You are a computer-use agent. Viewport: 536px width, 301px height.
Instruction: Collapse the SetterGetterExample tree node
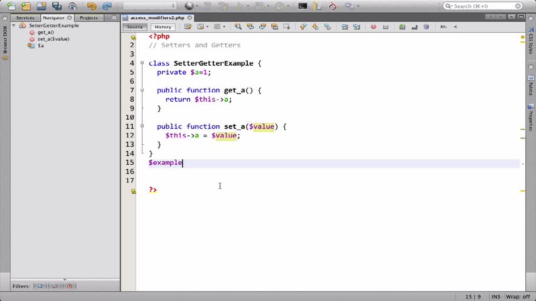pyautogui.click(x=14, y=26)
